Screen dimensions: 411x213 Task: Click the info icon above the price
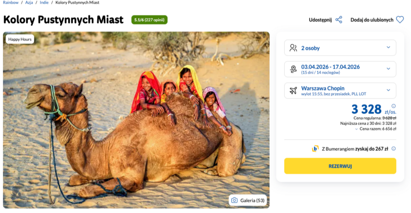tap(394, 105)
